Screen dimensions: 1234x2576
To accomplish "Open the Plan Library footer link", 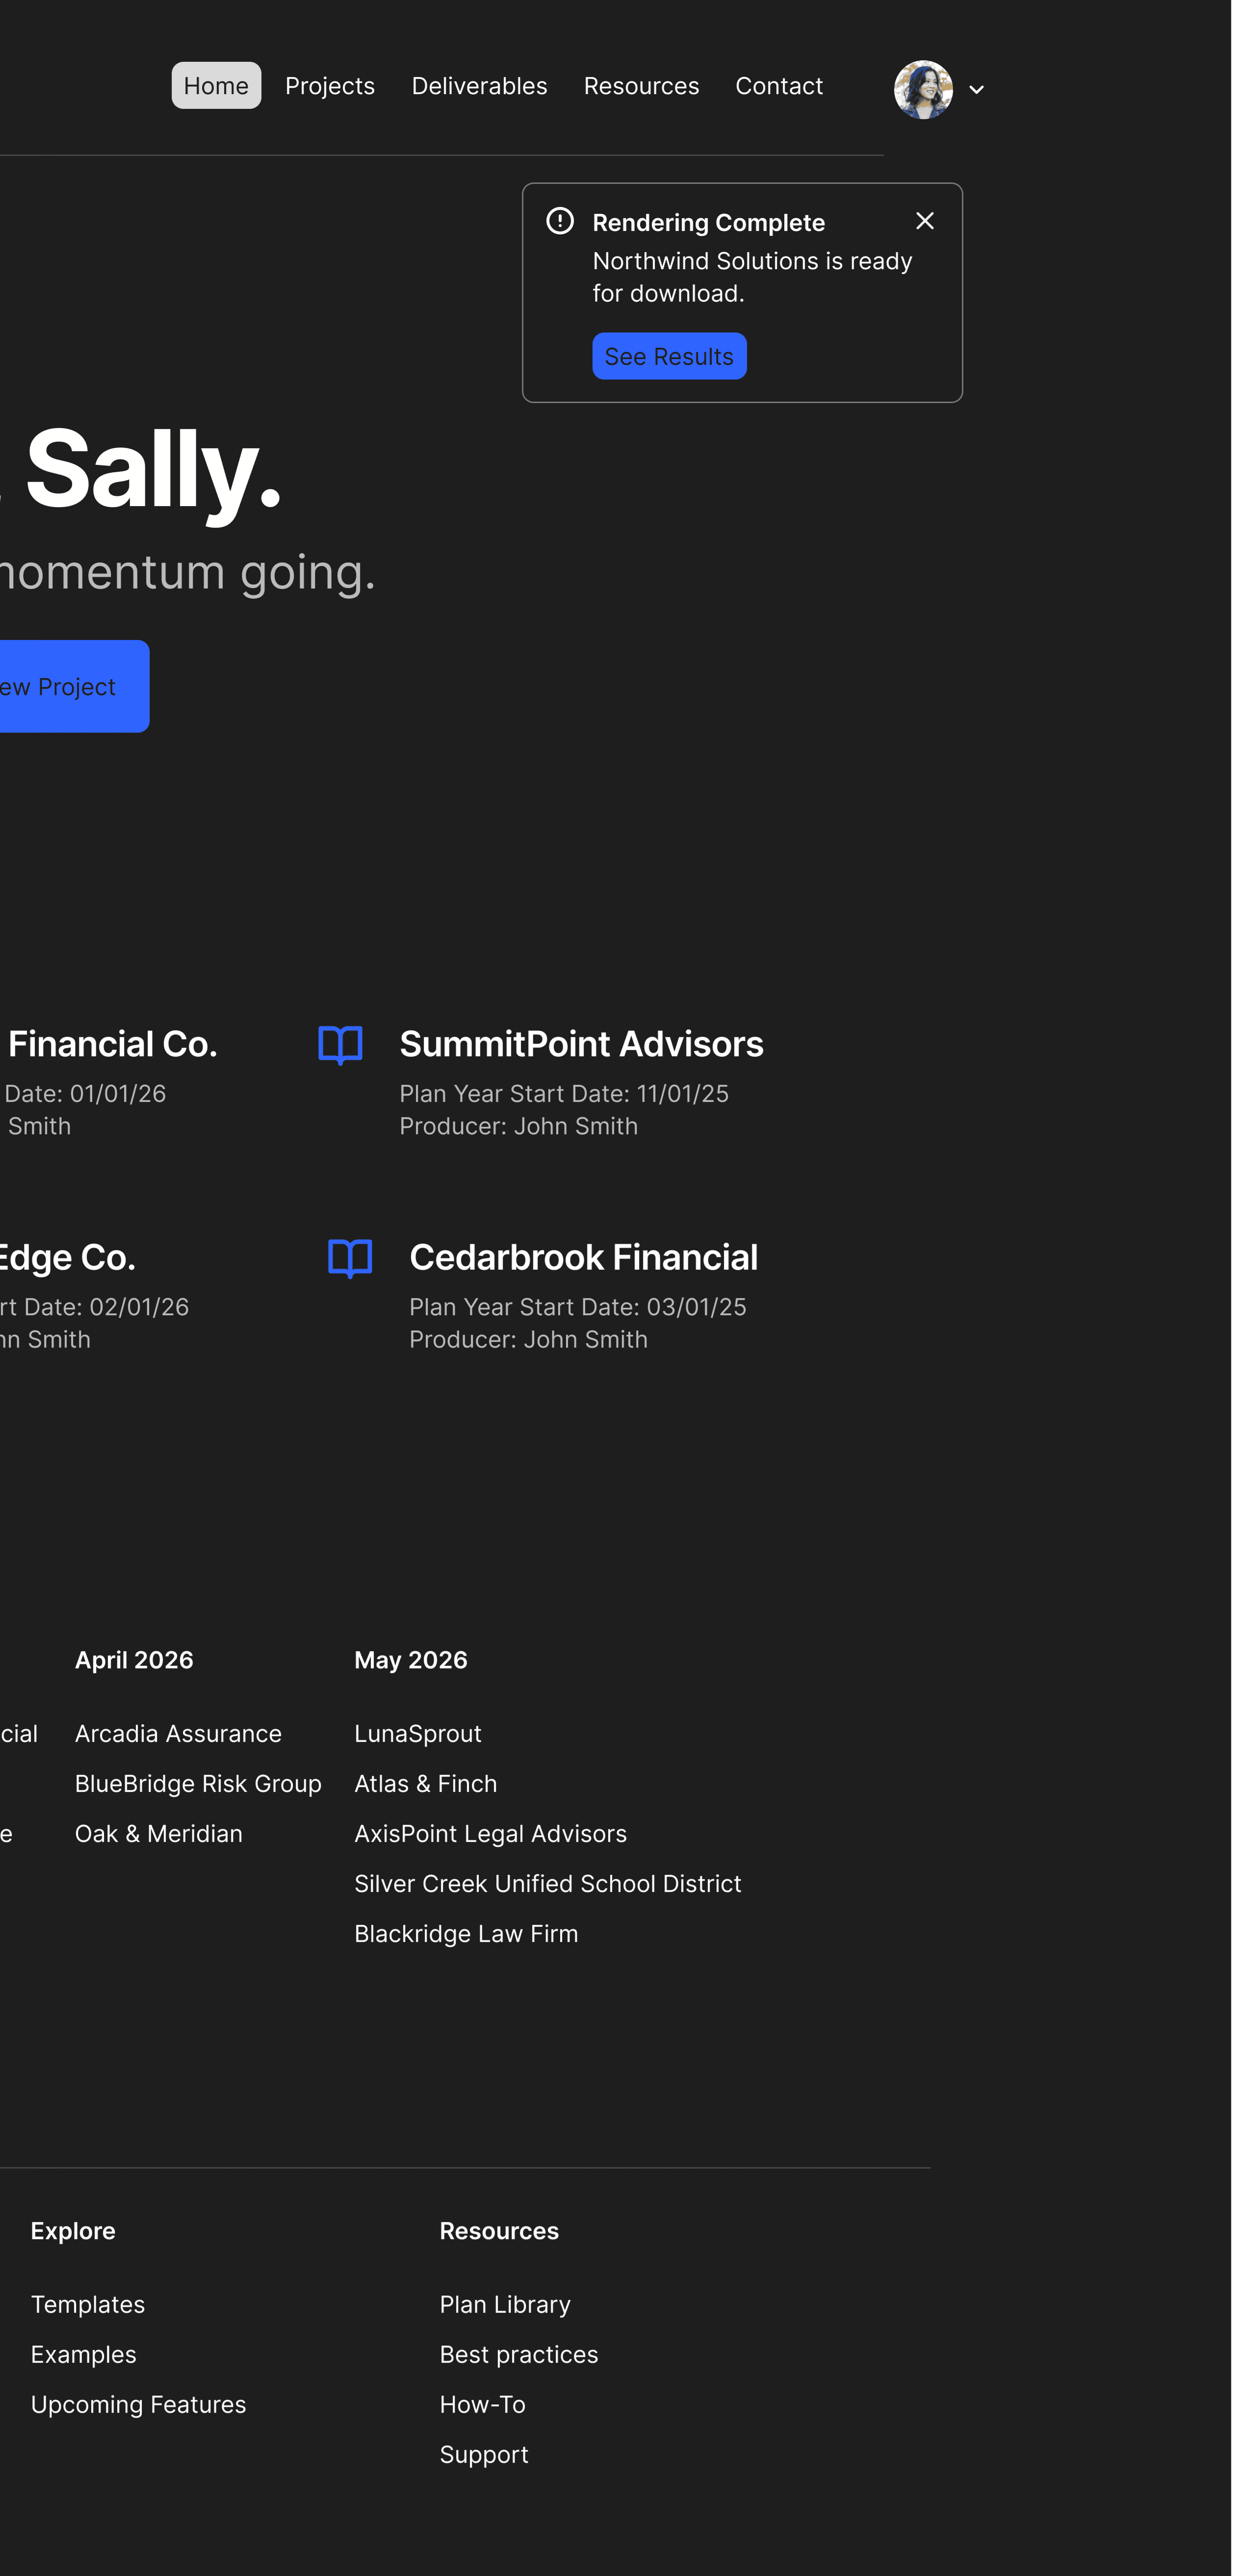I will pos(505,2305).
